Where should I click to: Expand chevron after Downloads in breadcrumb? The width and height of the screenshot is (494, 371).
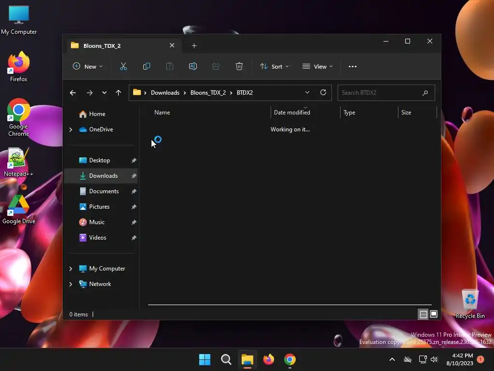185,93
